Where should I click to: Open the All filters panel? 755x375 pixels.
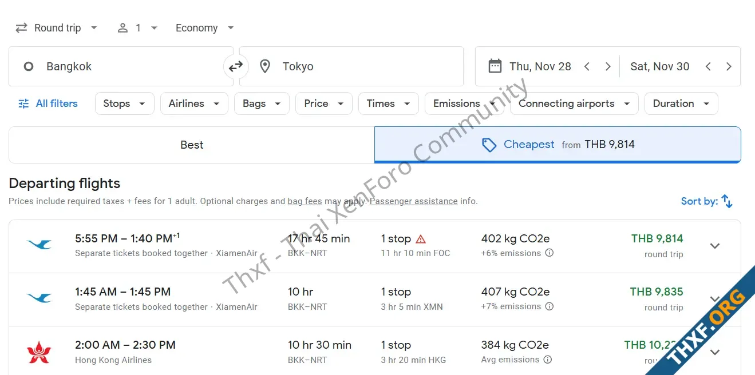(x=48, y=103)
